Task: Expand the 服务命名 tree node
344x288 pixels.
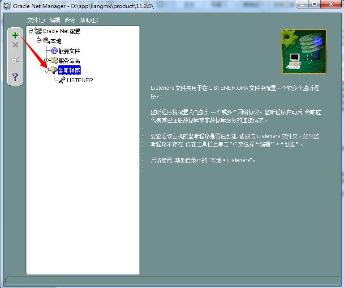Action: (47, 60)
